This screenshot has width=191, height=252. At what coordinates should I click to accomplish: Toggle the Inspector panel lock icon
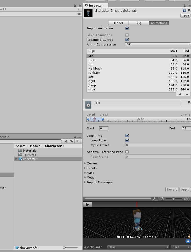184,6
